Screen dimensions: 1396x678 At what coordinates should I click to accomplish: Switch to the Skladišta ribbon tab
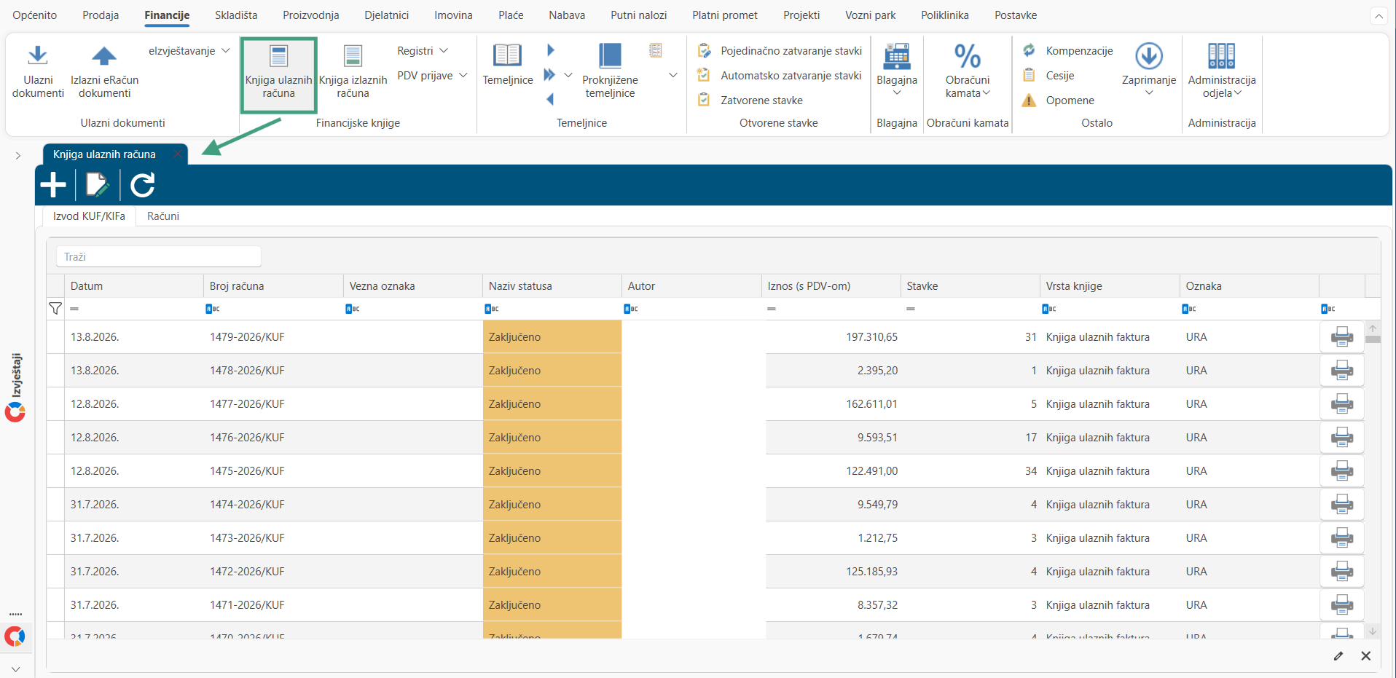(236, 15)
